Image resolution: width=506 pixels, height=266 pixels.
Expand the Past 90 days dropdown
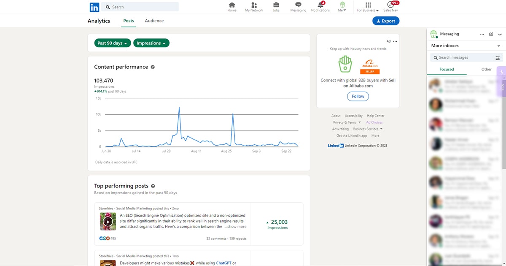click(112, 43)
